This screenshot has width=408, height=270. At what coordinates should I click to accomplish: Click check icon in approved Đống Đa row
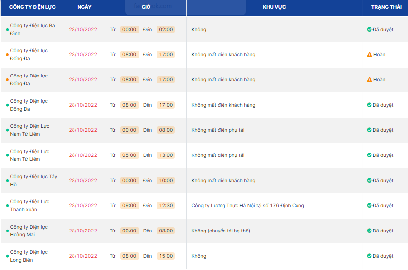(x=369, y=105)
